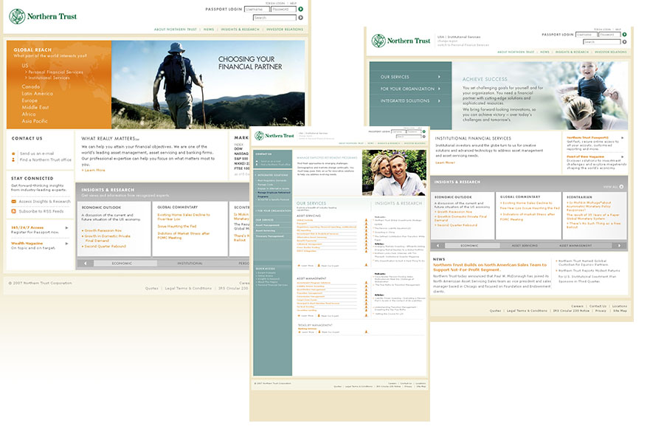
Task: Open News menu on left homepage
Action: tap(209, 30)
